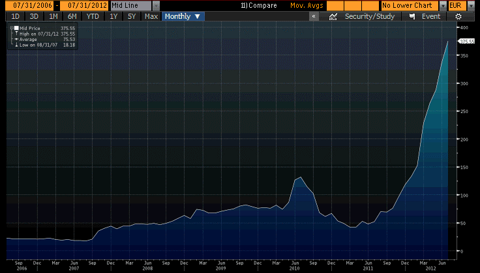The height and width of the screenshot is (273, 480).
Task: Click the low value 18.18
Action: pos(69,45)
